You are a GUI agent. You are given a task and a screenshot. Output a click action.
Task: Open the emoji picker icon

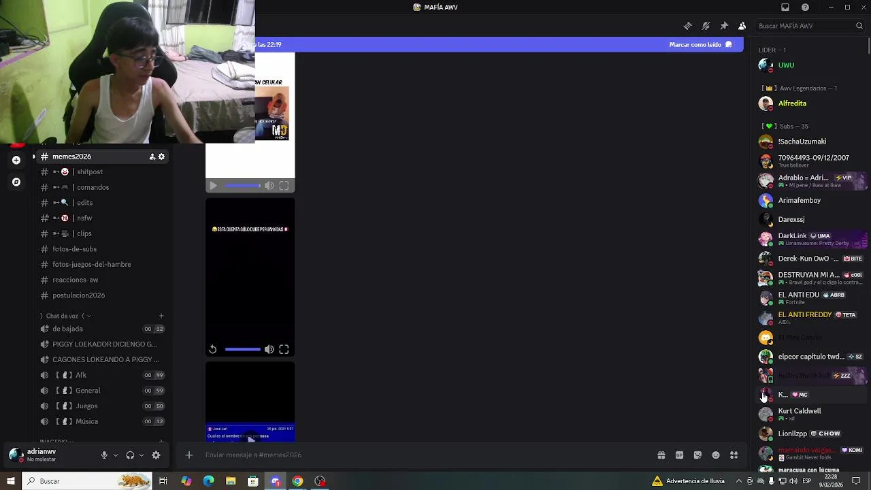[716, 455]
